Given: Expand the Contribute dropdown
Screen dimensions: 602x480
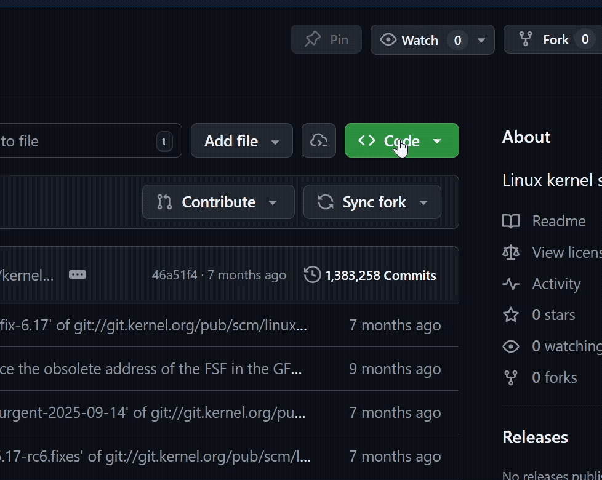Looking at the screenshot, I should click(218, 202).
